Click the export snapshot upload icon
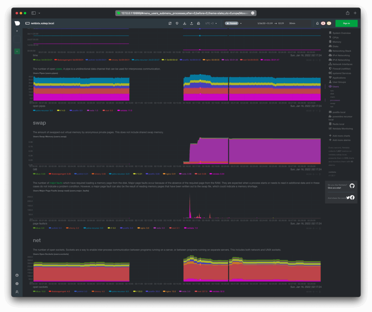 click(x=192, y=23)
